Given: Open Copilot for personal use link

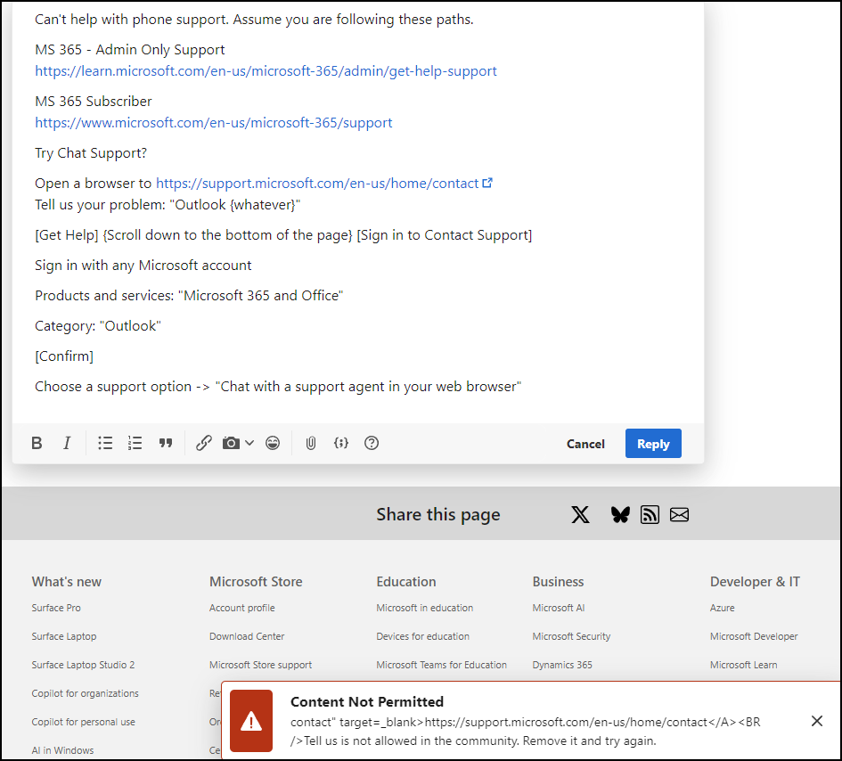Looking at the screenshot, I should click(83, 722).
